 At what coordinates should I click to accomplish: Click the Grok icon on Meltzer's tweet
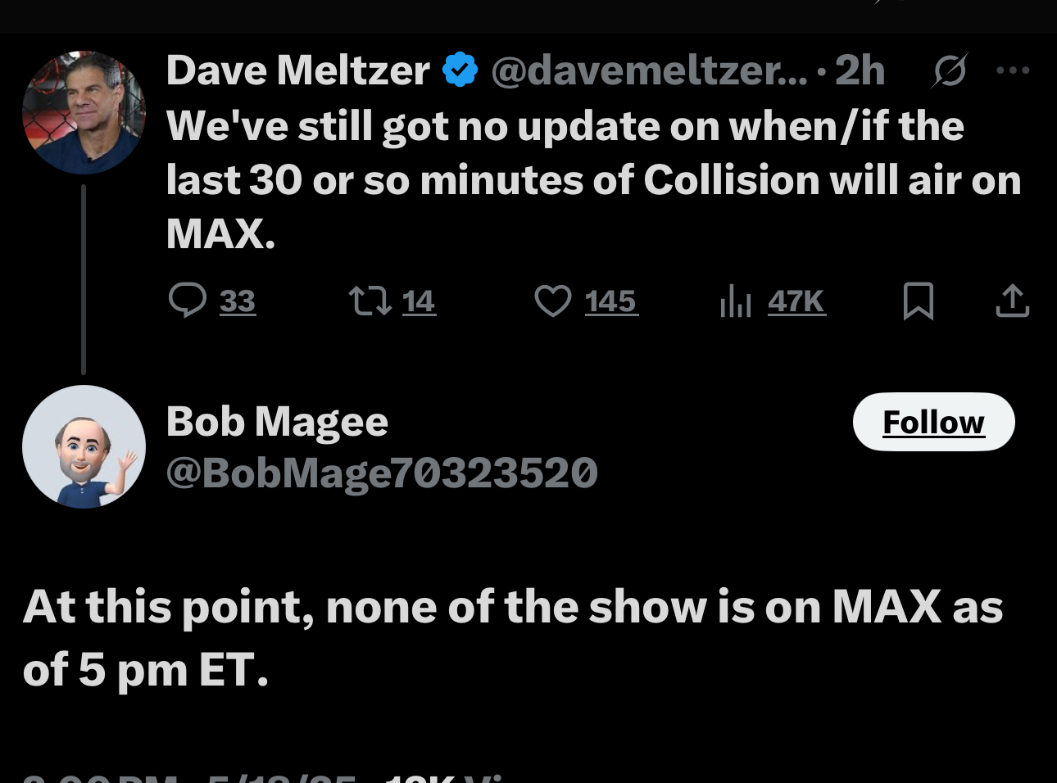pos(950,70)
